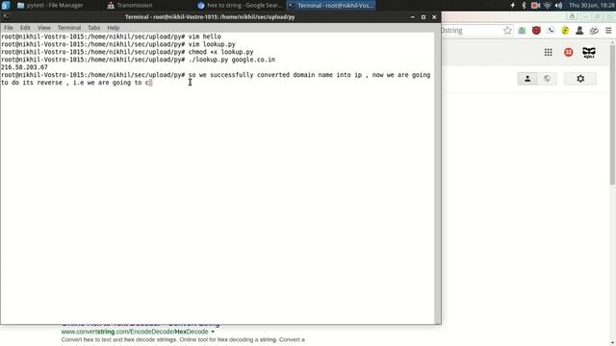Click the 'chmod +x lookup.py' command line
This screenshot has width=616, height=346.
pyautogui.click(x=220, y=52)
